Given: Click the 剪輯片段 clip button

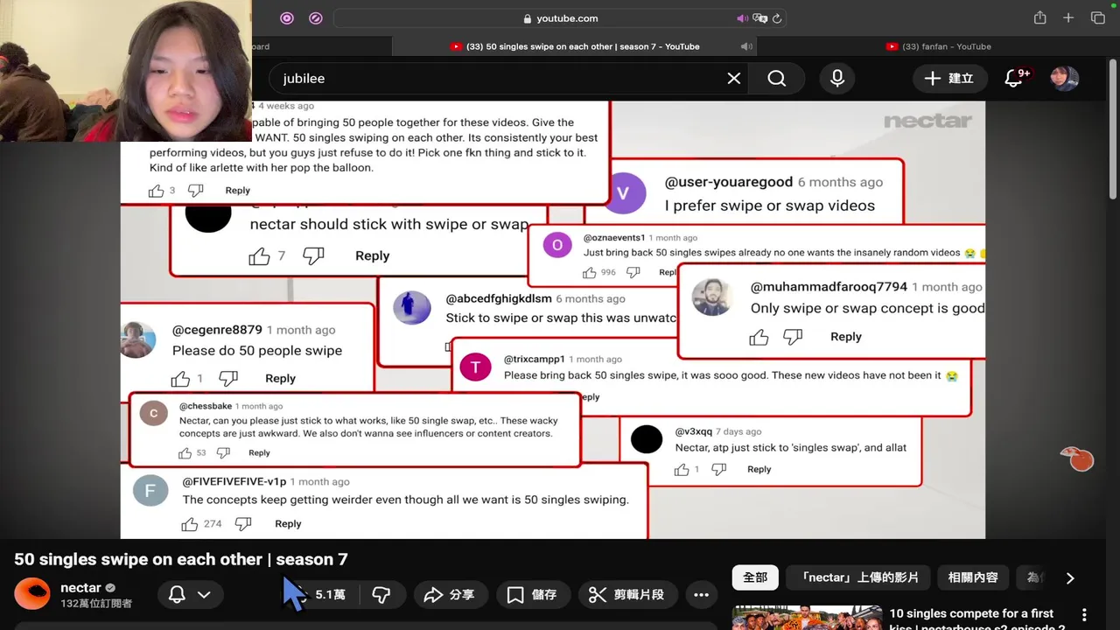Looking at the screenshot, I should pyautogui.click(x=626, y=595).
